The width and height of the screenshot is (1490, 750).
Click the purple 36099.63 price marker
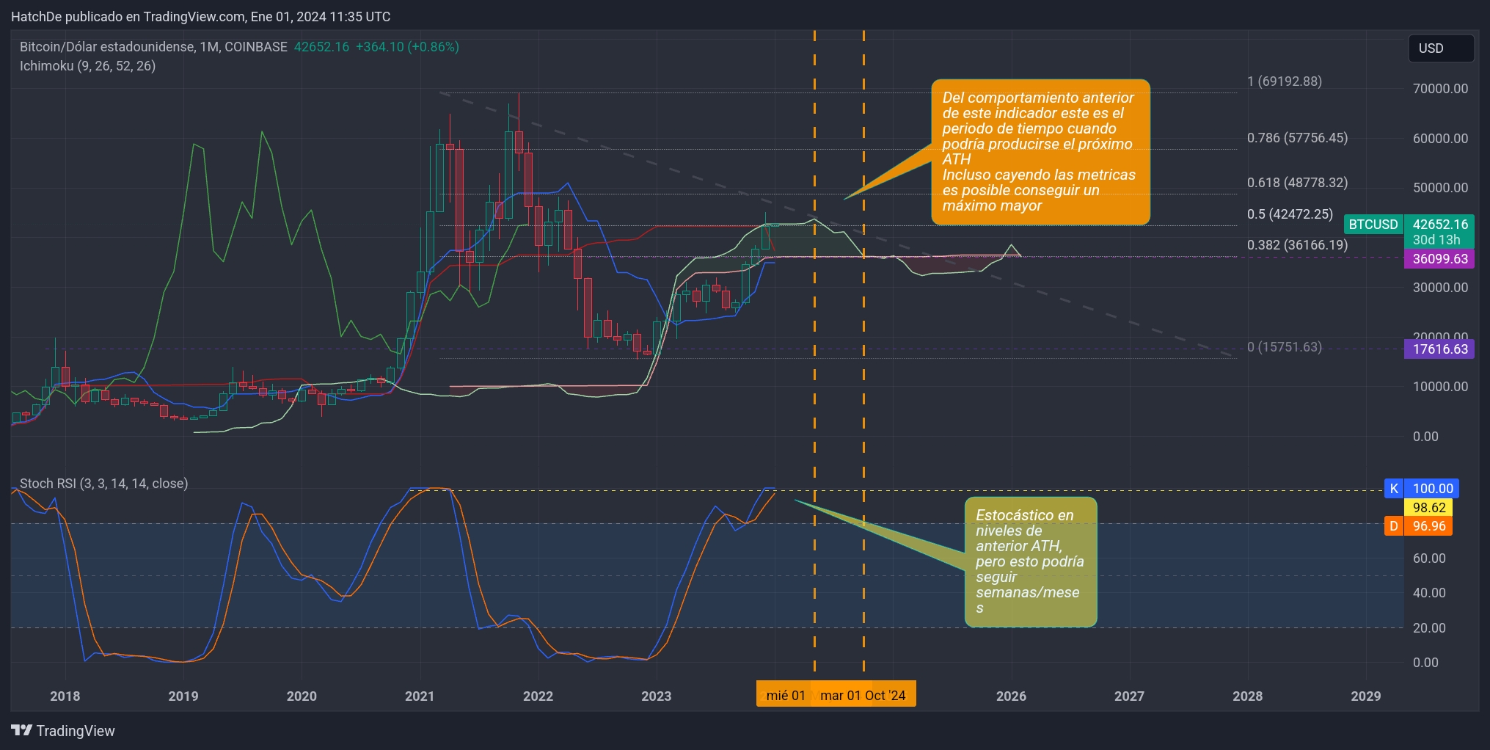pyautogui.click(x=1439, y=260)
